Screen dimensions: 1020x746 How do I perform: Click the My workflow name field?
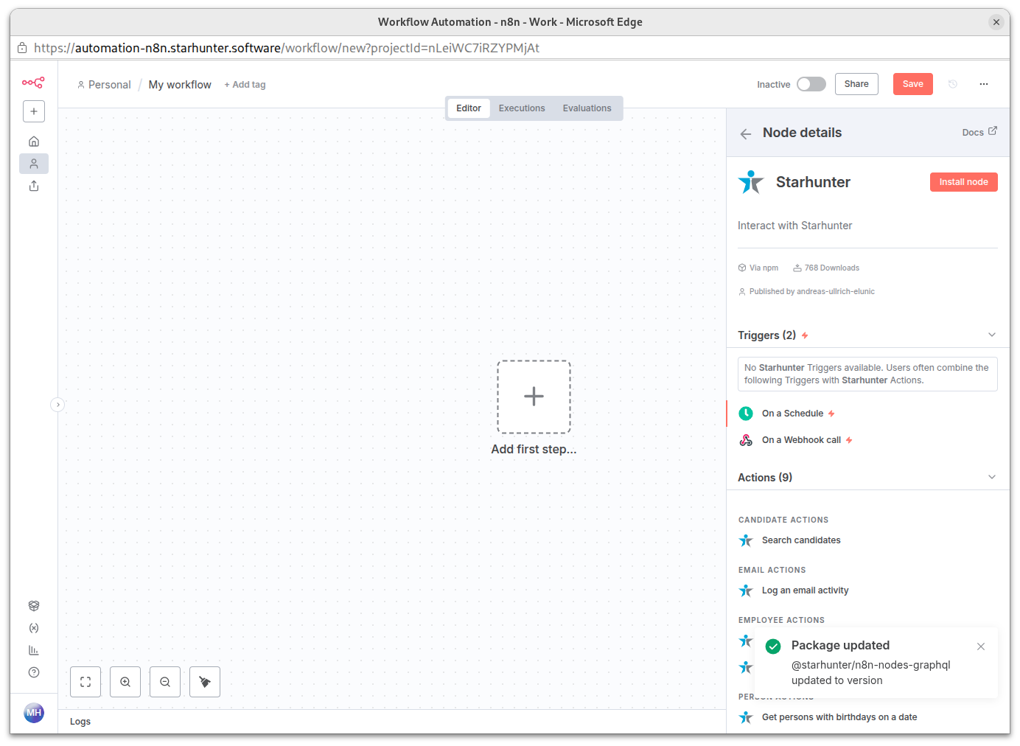(180, 85)
